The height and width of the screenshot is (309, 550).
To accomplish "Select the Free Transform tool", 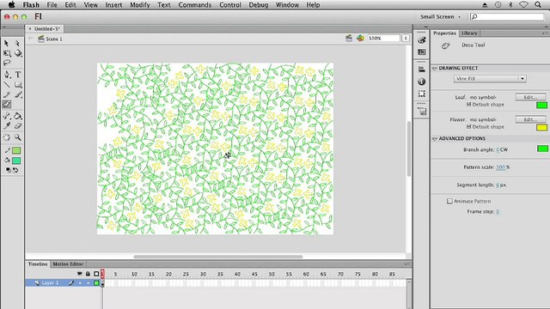I will point(7,53).
